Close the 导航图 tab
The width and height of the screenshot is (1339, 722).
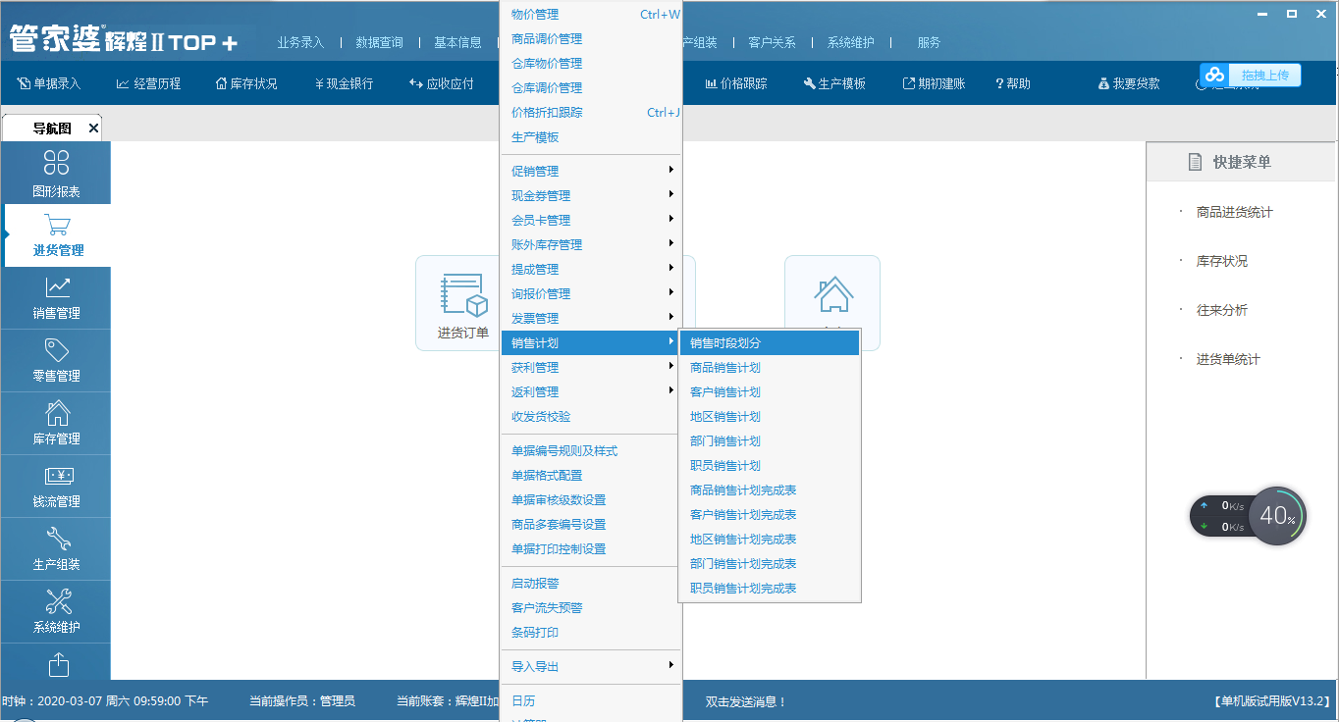pos(93,128)
